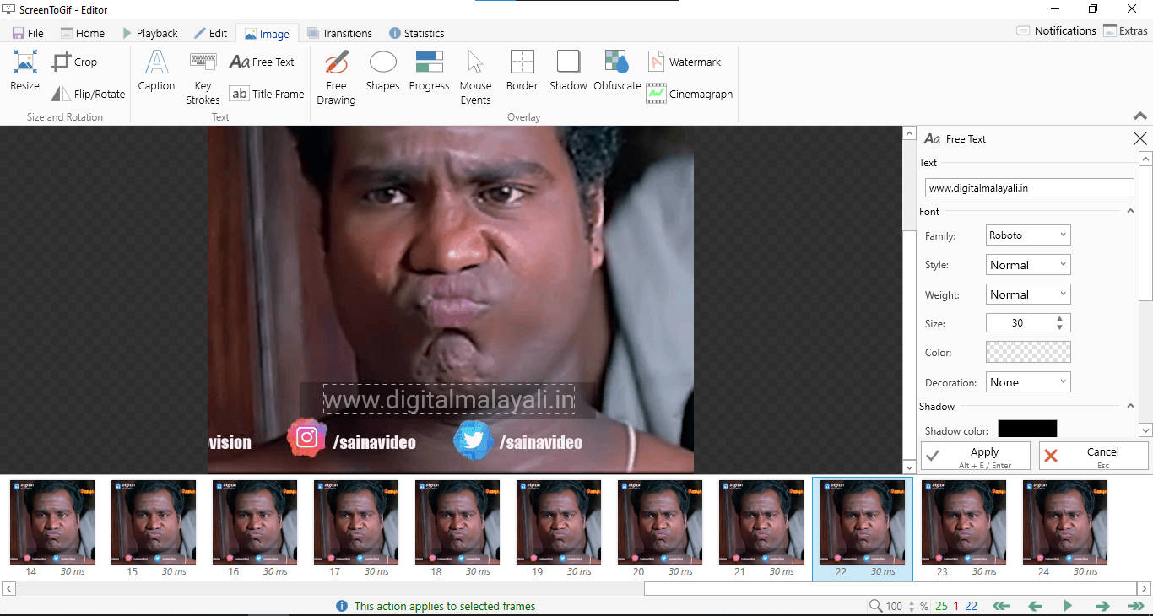Add a Progress overlay

tap(429, 70)
